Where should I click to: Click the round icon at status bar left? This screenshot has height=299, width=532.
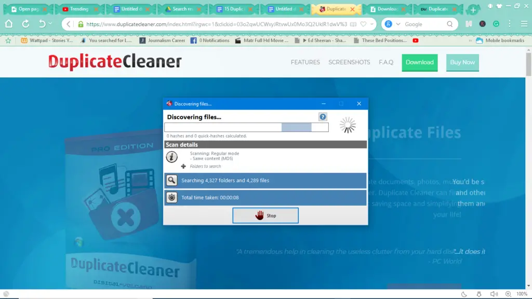click(x=6, y=294)
